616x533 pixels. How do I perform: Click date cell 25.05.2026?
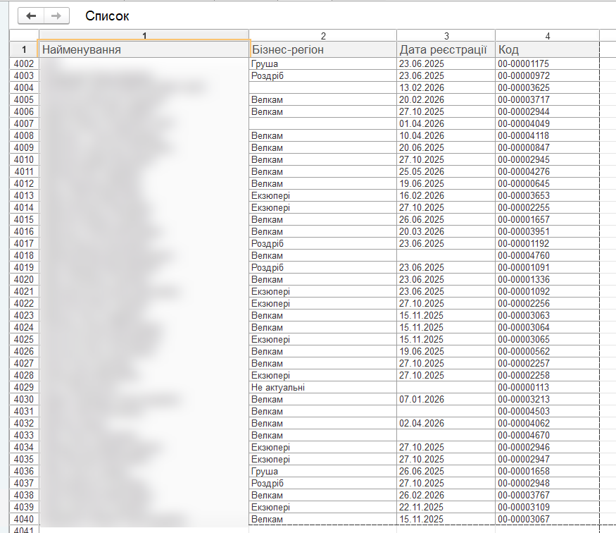coord(446,172)
